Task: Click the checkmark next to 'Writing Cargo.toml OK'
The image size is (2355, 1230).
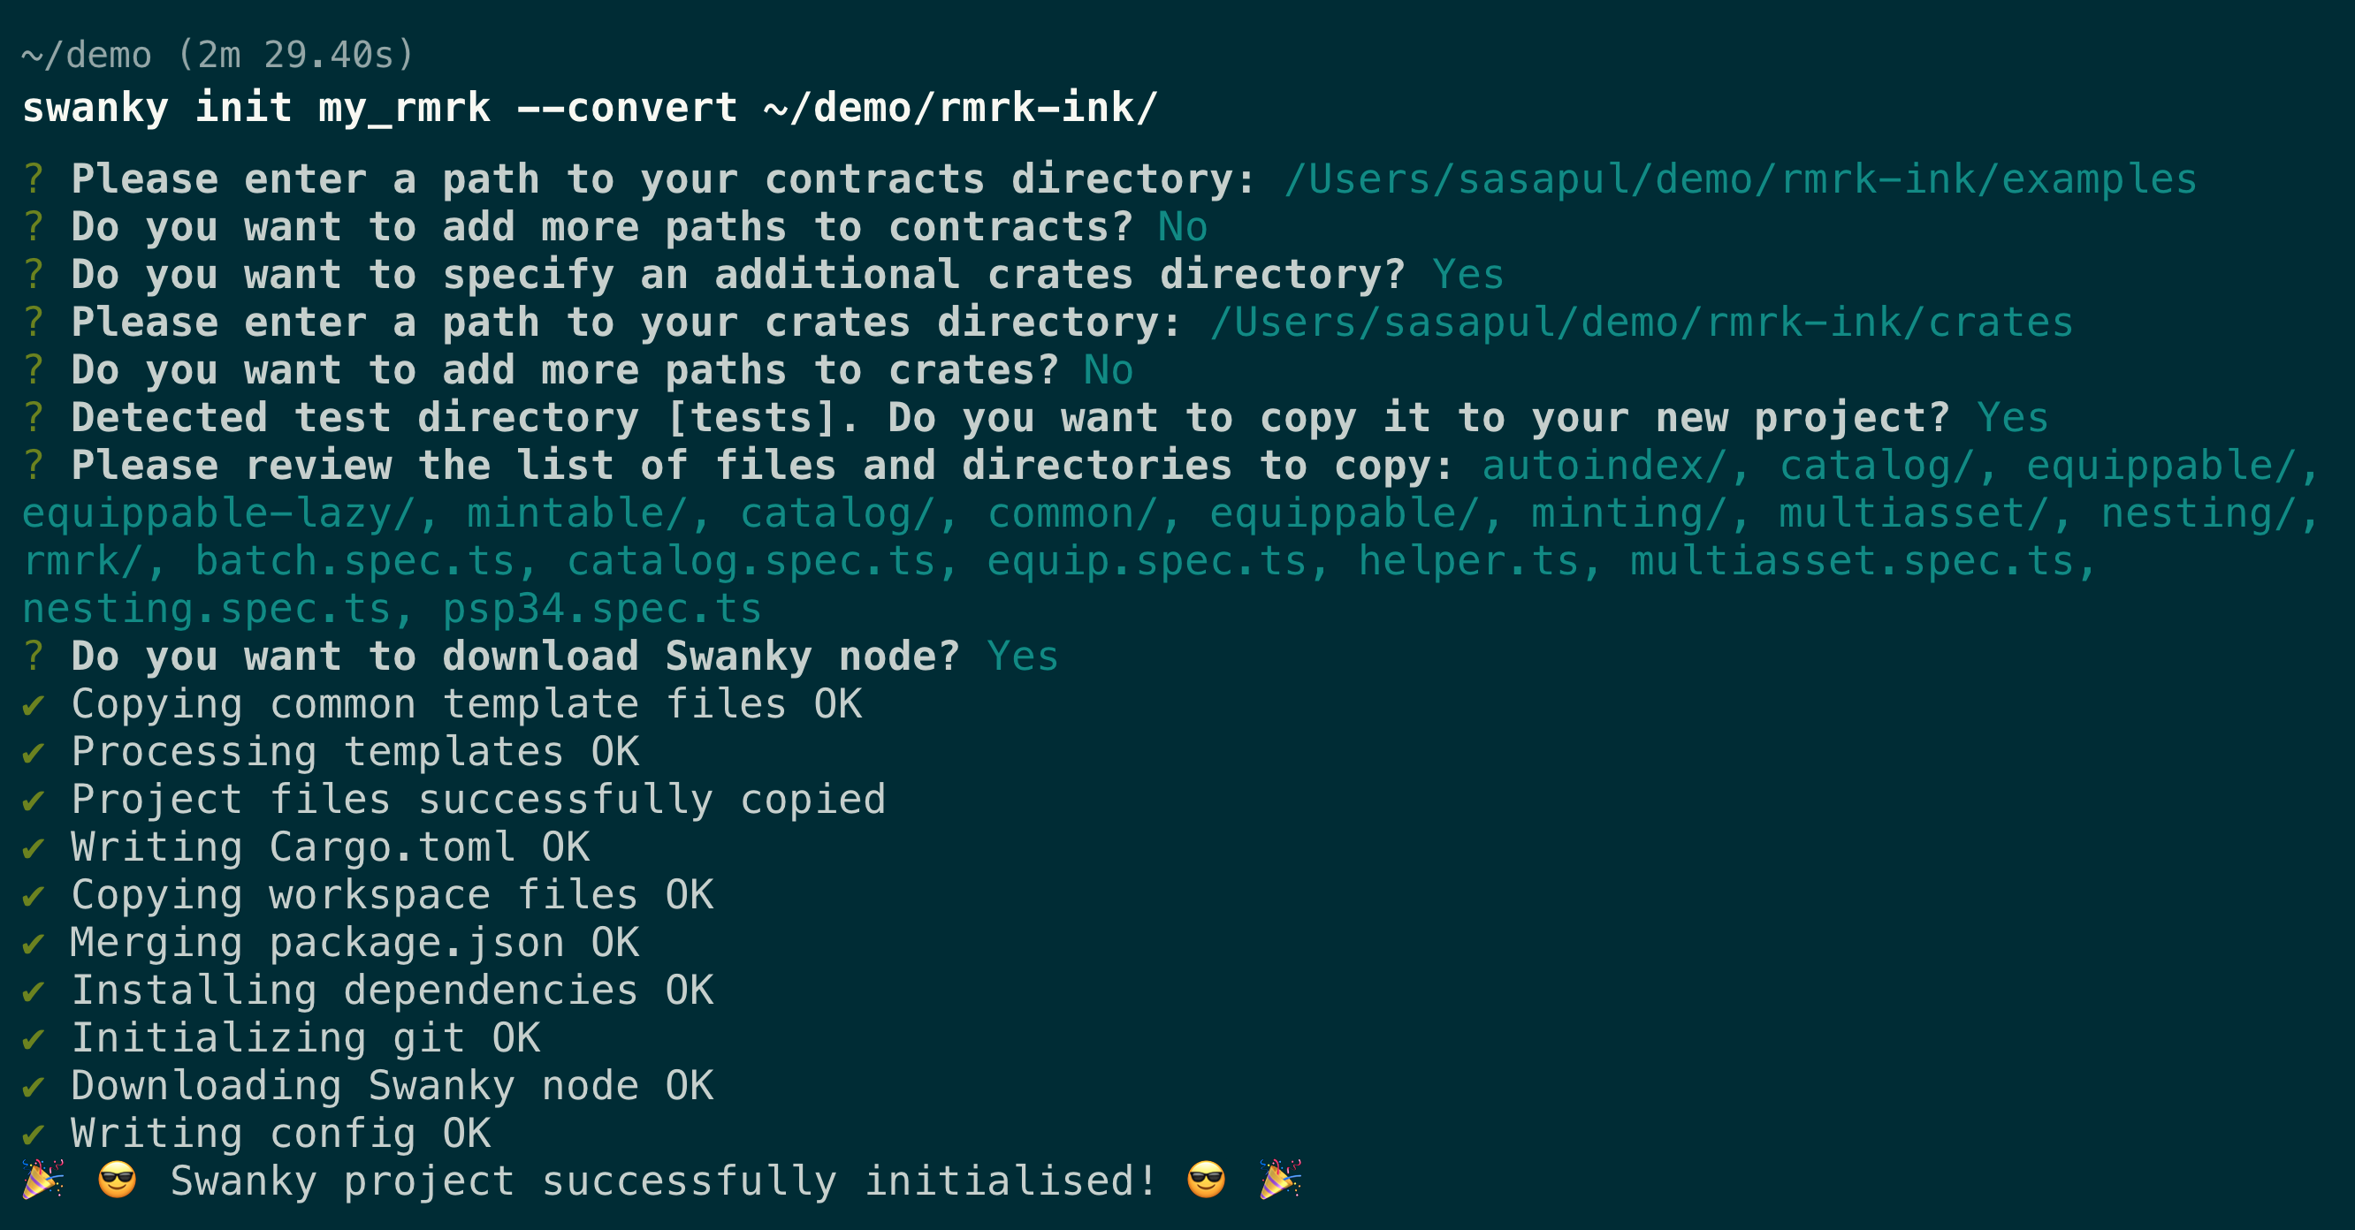Action: point(34,848)
